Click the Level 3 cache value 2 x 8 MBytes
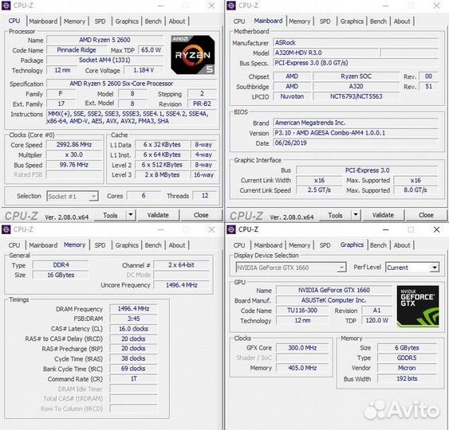The image size is (449, 430). pos(162,174)
